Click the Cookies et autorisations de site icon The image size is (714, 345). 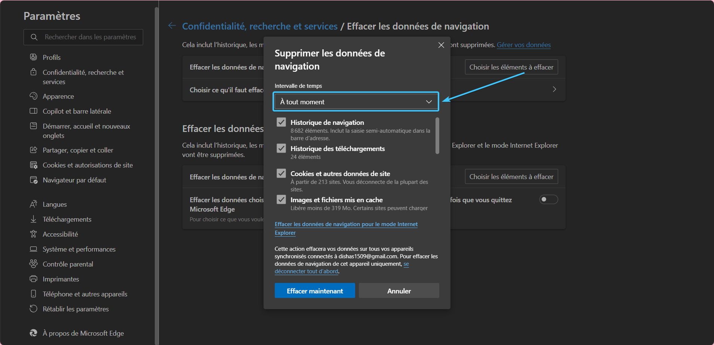[33, 165]
